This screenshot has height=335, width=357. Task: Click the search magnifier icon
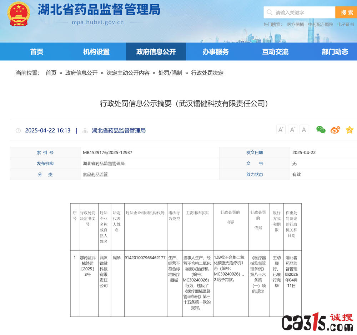tap(269, 12)
